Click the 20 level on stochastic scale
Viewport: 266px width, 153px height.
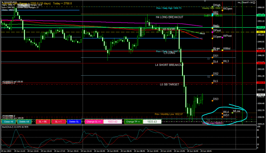tap(258, 144)
